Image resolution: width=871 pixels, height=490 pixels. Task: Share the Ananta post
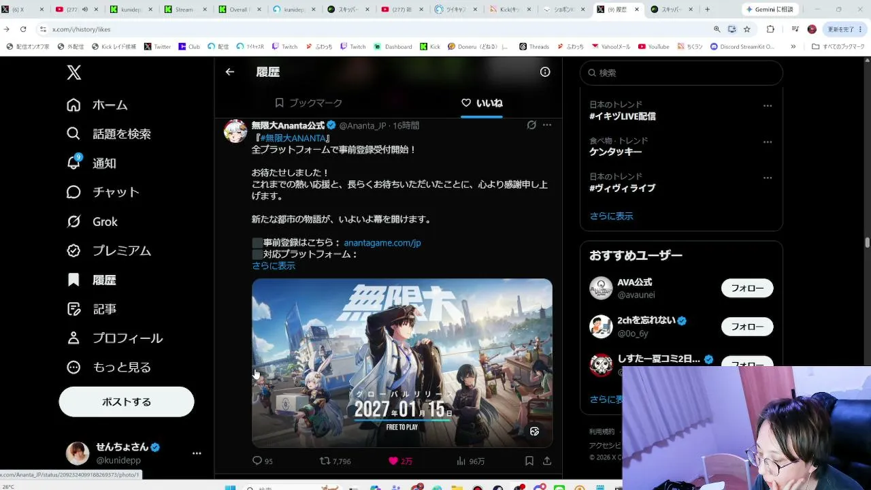[546, 461]
